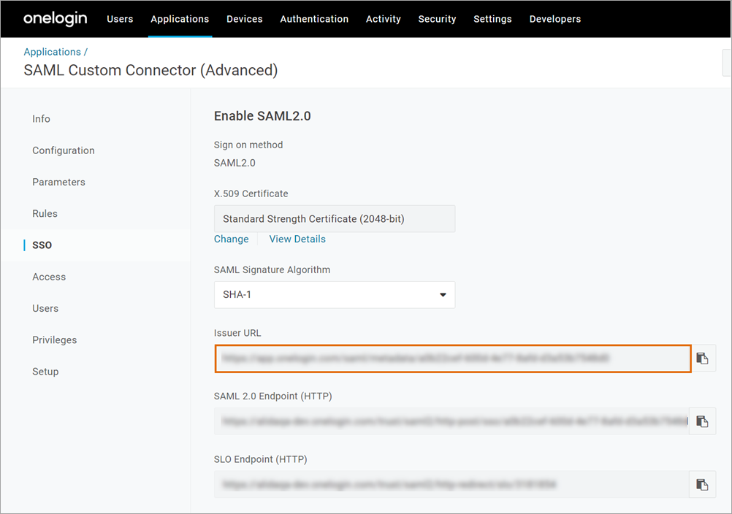Switch to the Developers section
Viewport: 732px width, 514px height.
pyautogui.click(x=554, y=19)
